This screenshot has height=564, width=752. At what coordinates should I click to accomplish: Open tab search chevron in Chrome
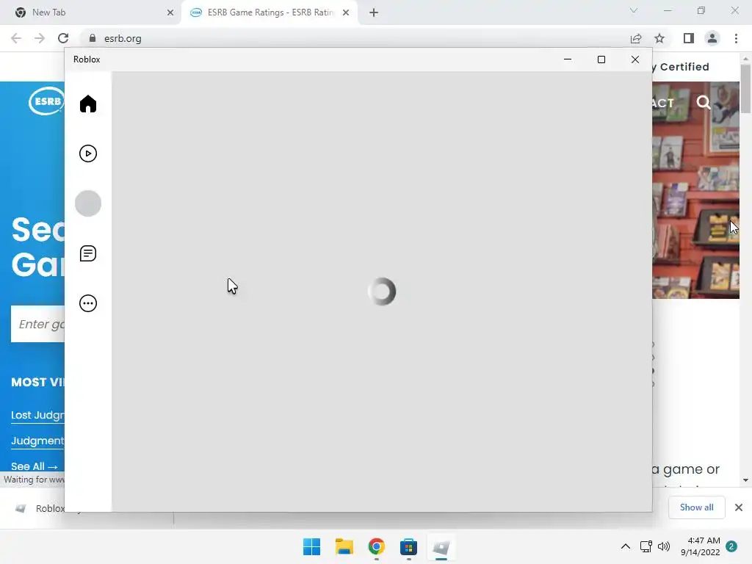[634, 10]
